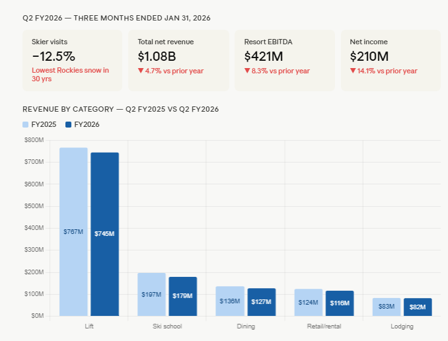
Task: Select the Ski school FY2026 bar $179M
Action: [183, 297]
